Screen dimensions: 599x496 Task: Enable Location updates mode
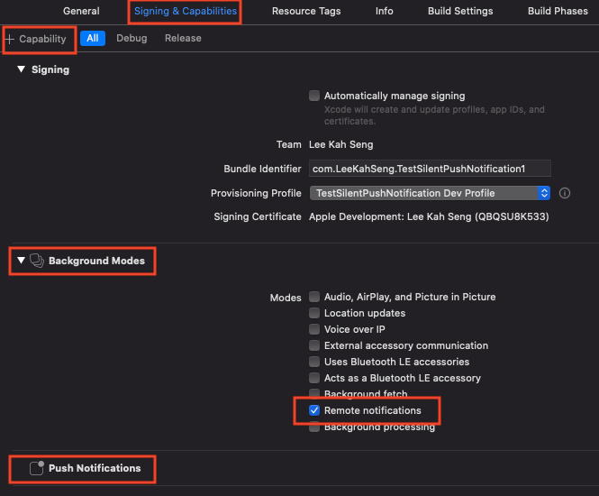click(314, 313)
